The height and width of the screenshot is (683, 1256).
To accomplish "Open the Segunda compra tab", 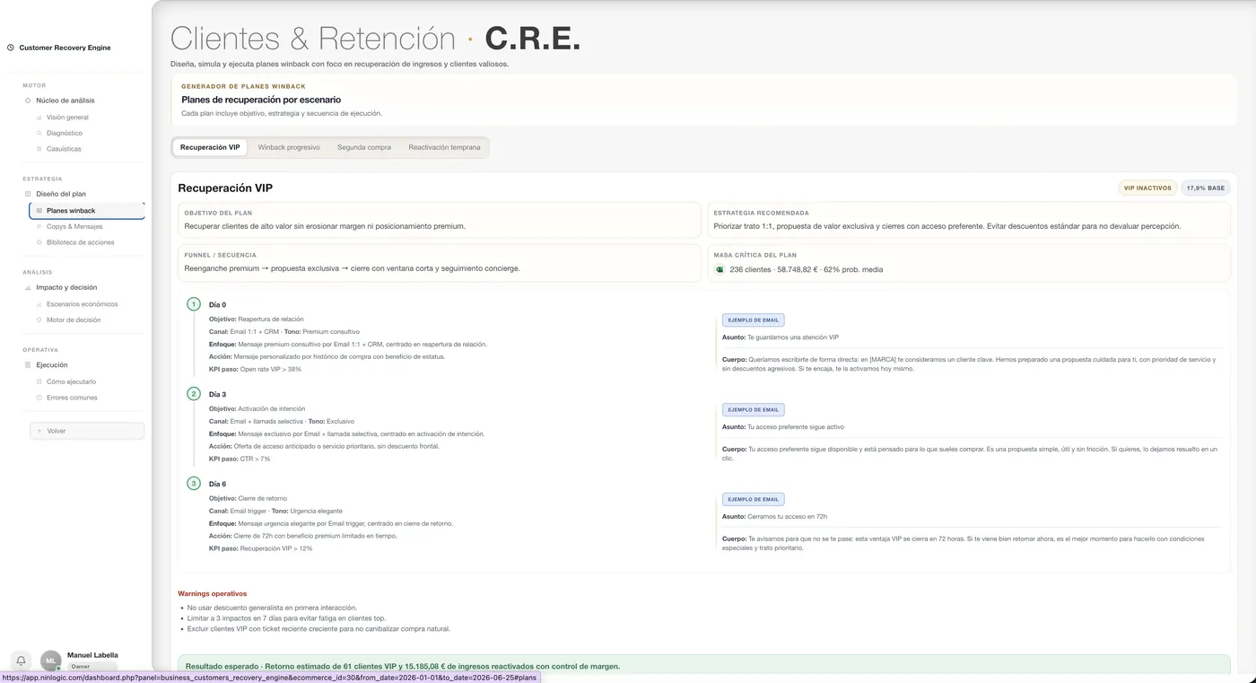I will click(x=364, y=147).
